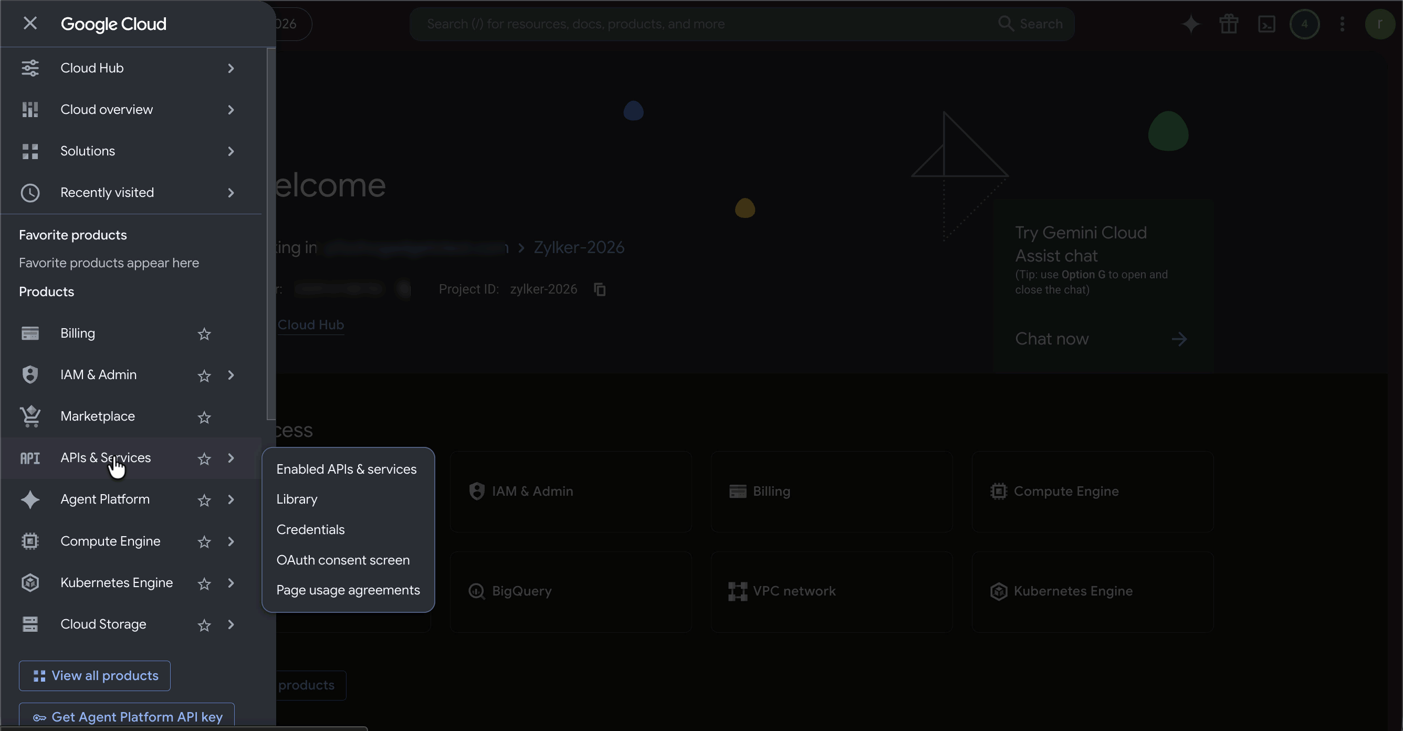Open the notifications badge showing 4
This screenshot has width=1403, height=731.
1304,24
